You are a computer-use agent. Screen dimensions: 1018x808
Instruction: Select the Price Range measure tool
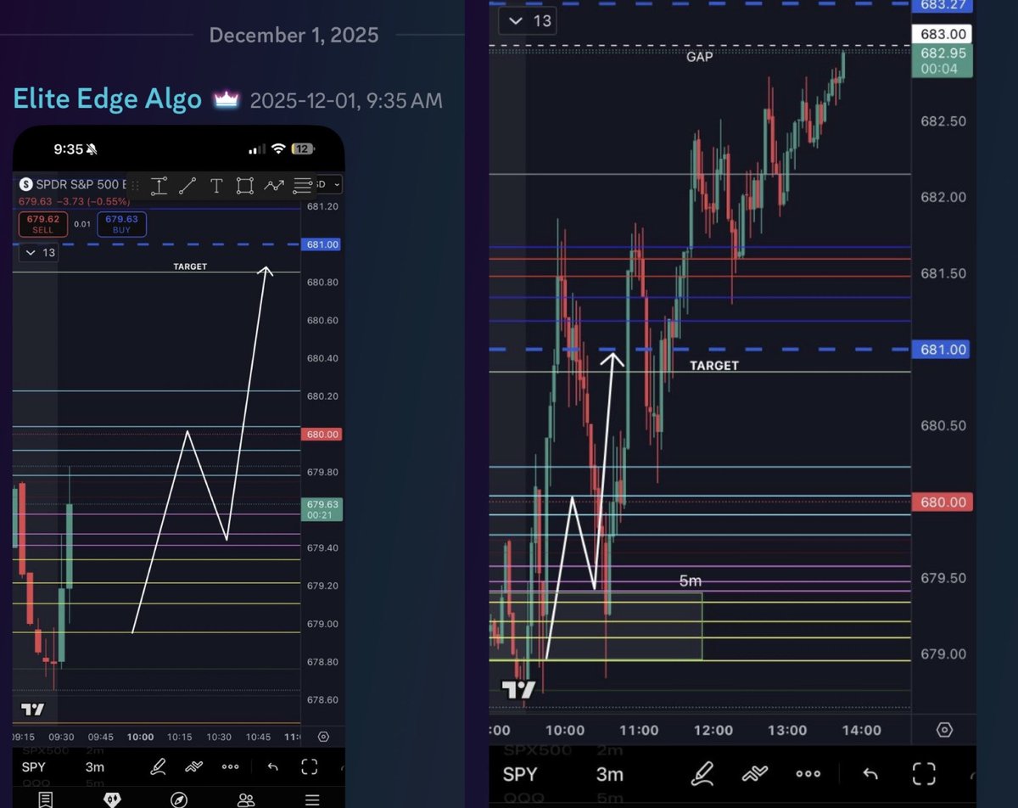click(x=159, y=184)
